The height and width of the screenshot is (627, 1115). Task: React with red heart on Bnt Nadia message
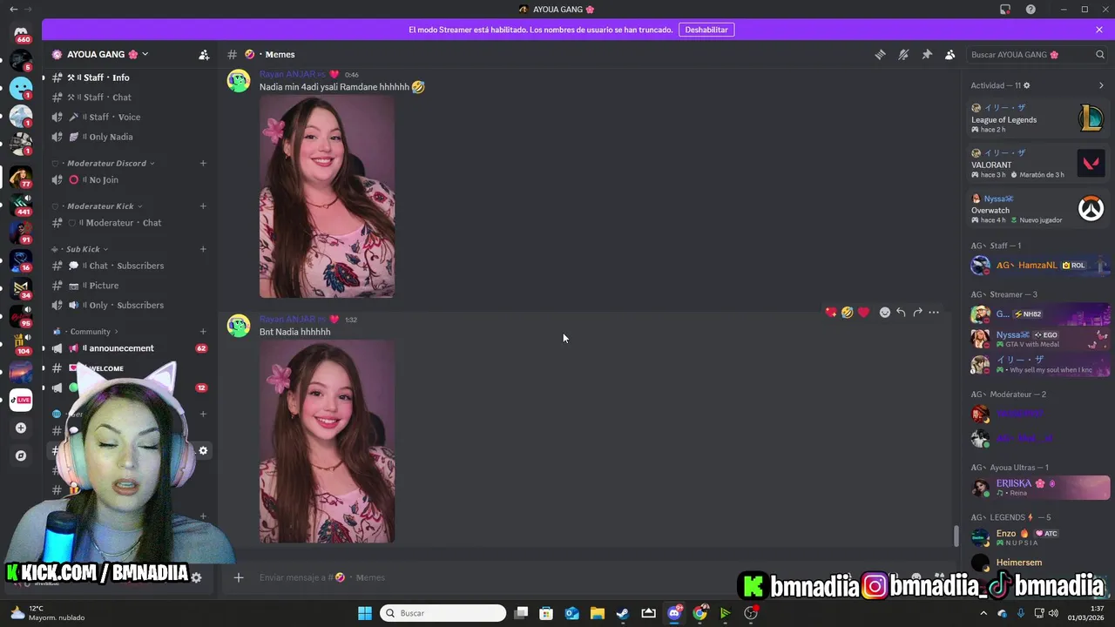pos(863,313)
